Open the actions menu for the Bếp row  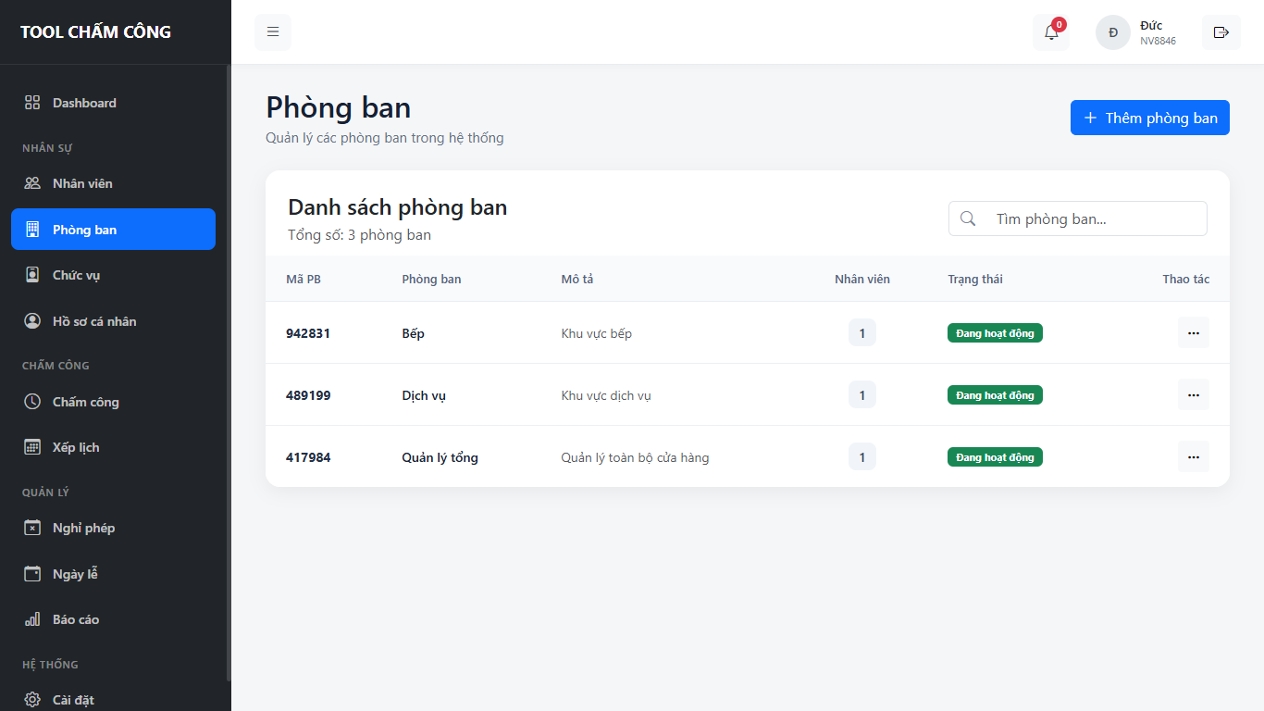(1193, 332)
